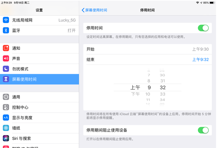Select minute 34 in the picker
The height and width of the screenshot is (148, 217).
pos(162,100)
